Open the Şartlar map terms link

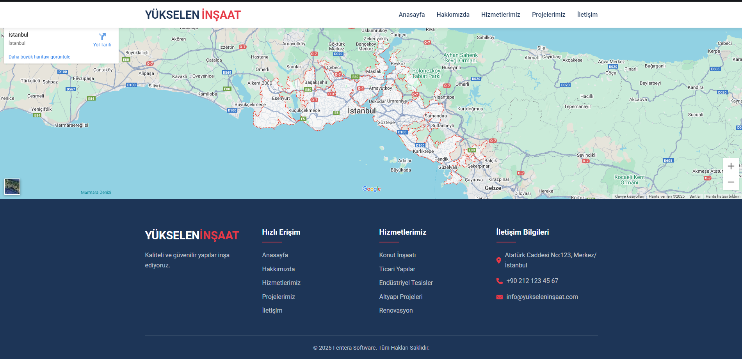click(x=695, y=196)
